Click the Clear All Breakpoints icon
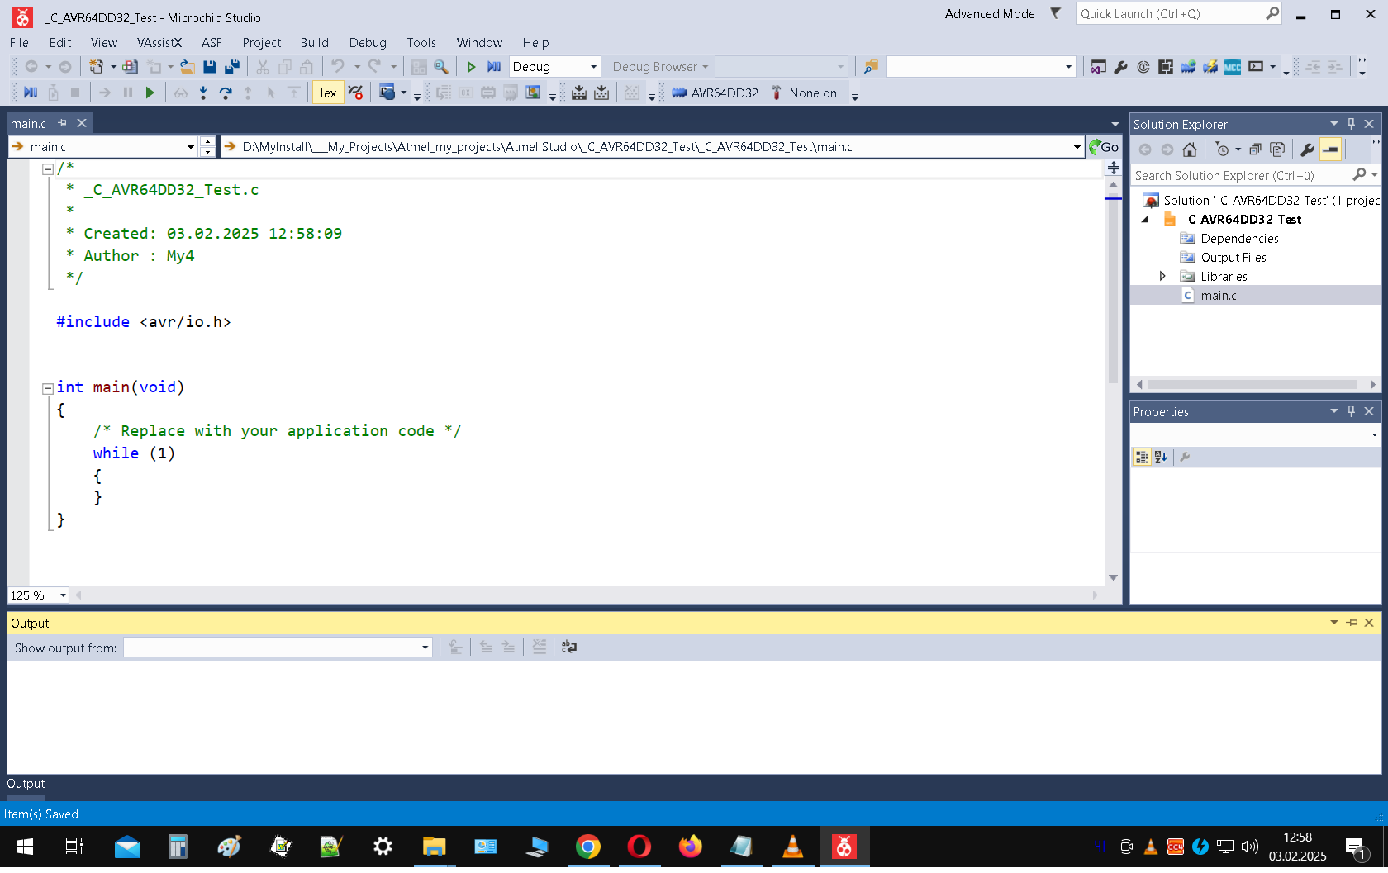The image size is (1388, 873). click(355, 93)
